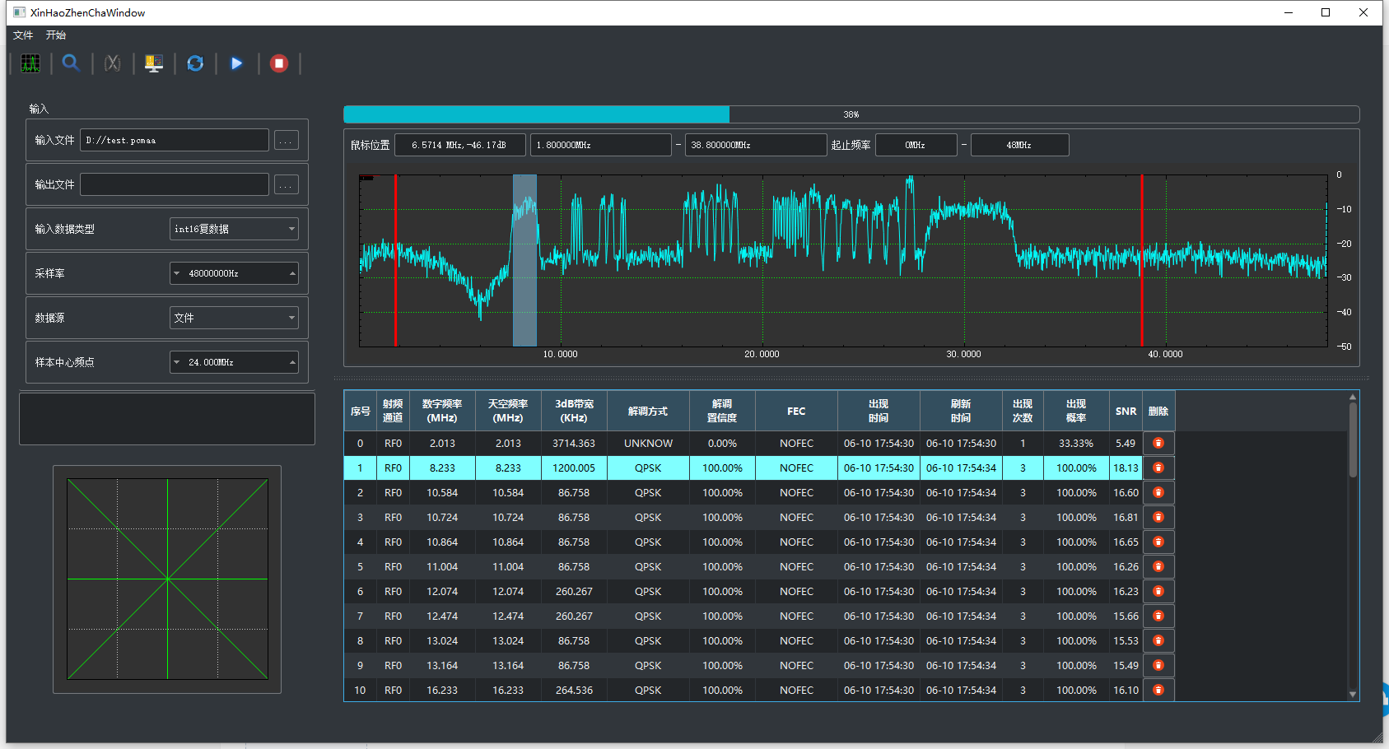The height and width of the screenshot is (749, 1389).
Task: Click the 48MHz stop frequency field
Action: 1019,145
